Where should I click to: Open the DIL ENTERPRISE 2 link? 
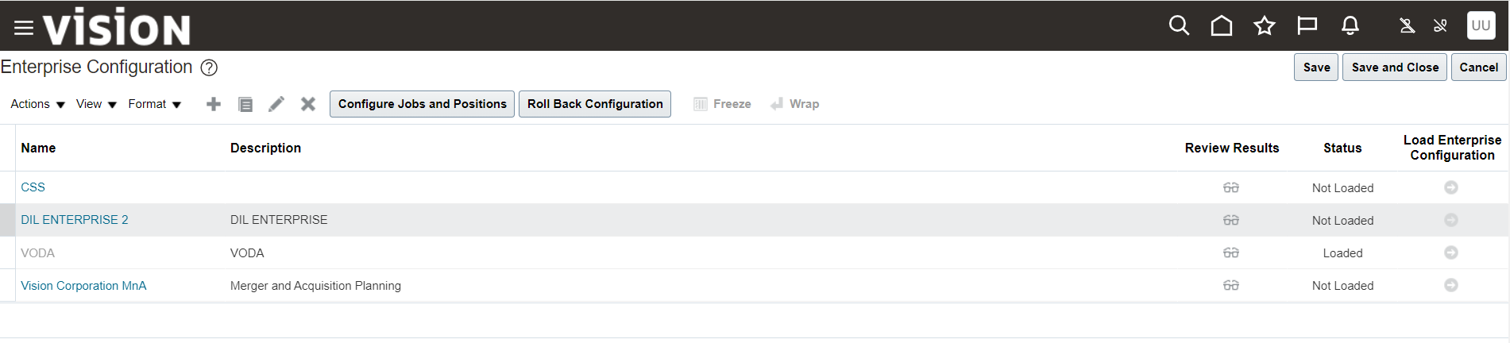click(x=75, y=220)
